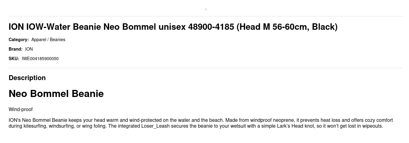Click the ION brand value
The height and width of the screenshot is (143, 409).
tap(29, 49)
